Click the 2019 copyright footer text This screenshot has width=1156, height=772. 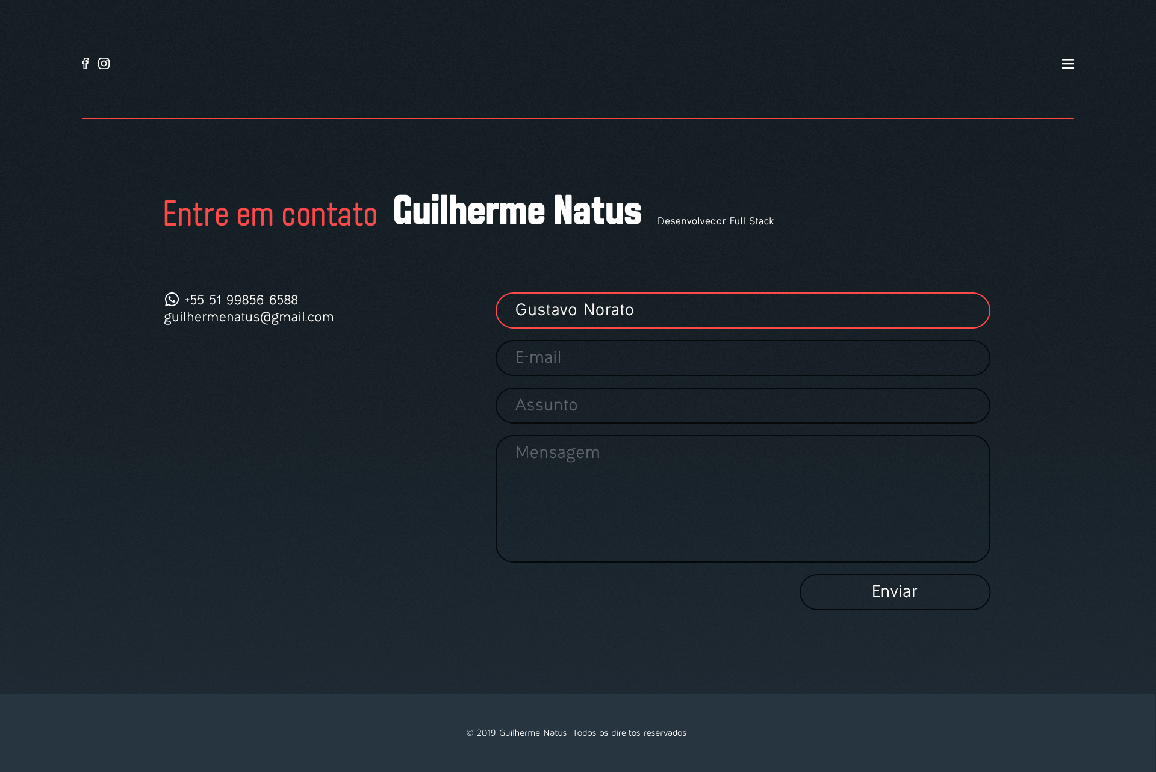(x=577, y=733)
